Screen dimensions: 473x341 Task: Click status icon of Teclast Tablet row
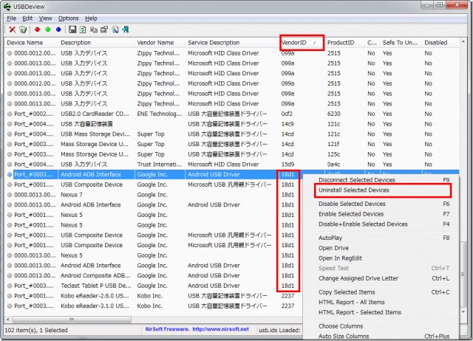(x=10, y=286)
